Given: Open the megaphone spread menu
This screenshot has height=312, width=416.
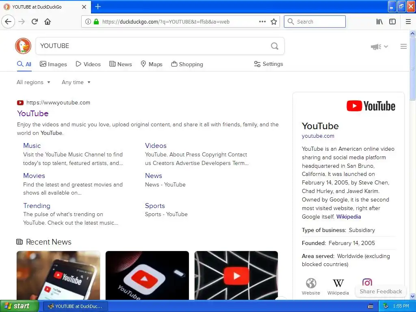Looking at the screenshot, I should click(x=379, y=47).
